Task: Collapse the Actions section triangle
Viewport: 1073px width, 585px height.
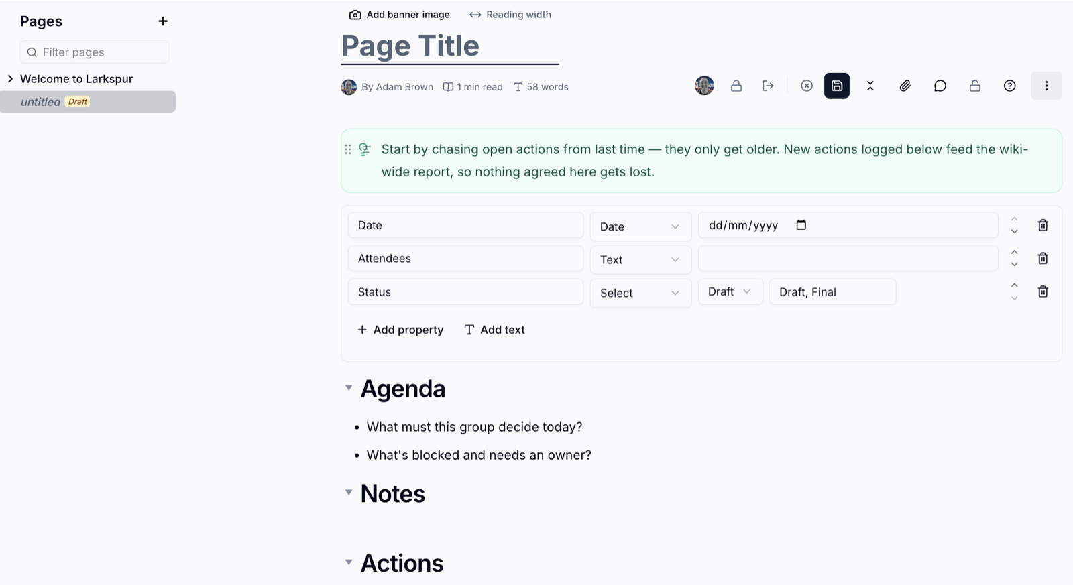Action: coord(349,562)
